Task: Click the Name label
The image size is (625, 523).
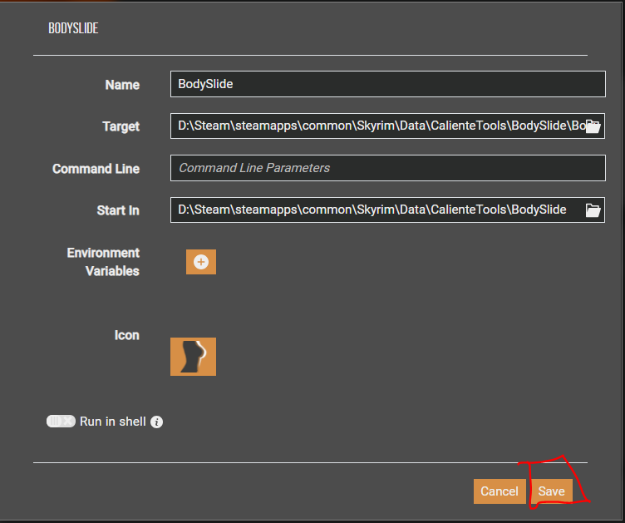Action: [x=122, y=85]
